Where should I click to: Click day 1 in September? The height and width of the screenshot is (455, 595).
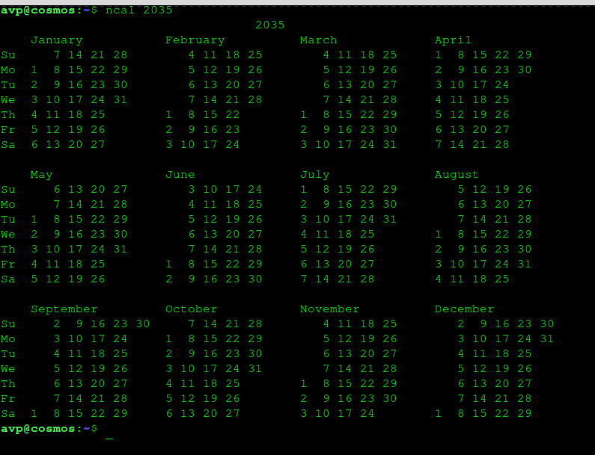tap(34, 414)
